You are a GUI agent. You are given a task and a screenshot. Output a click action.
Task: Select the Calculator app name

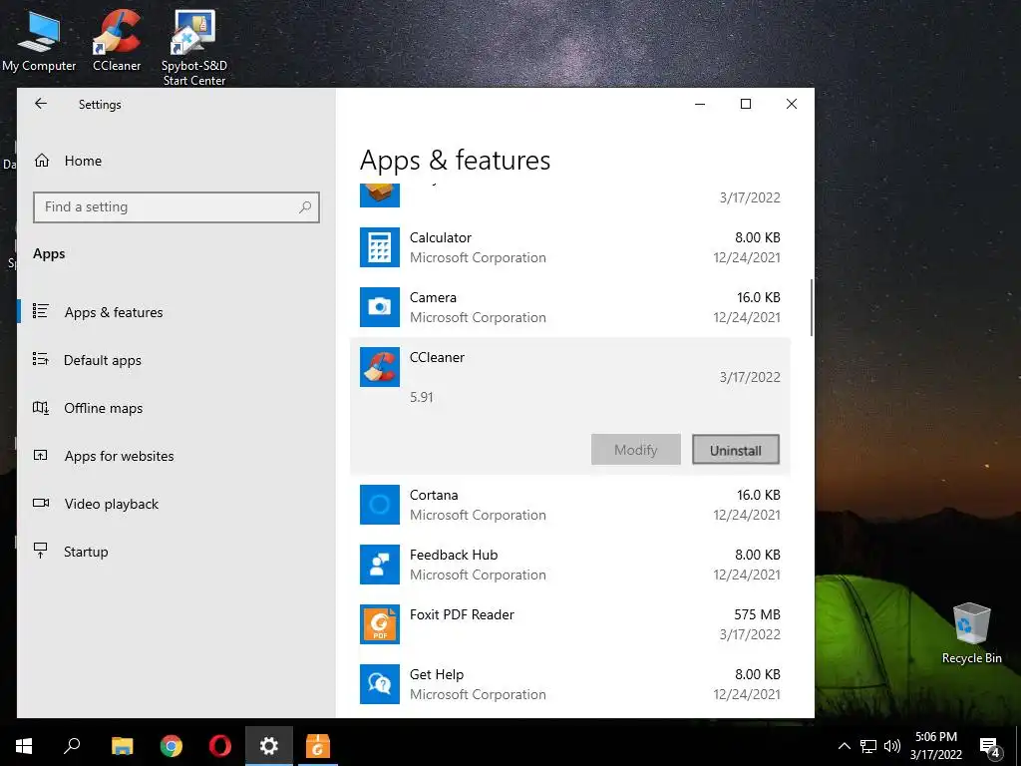click(440, 237)
